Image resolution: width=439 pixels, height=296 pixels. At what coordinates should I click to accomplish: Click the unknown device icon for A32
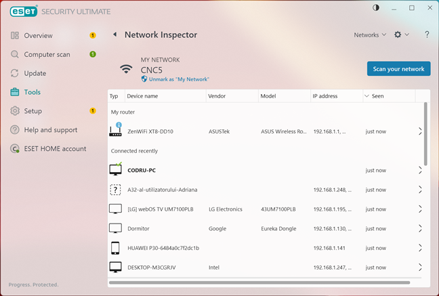[x=115, y=190]
